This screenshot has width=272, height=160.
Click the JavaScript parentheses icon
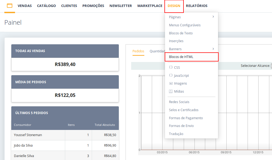[x=171, y=75]
